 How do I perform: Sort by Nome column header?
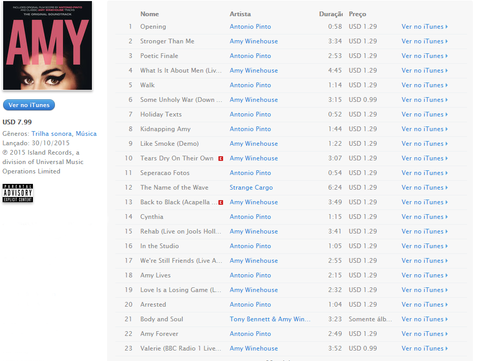pos(149,14)
